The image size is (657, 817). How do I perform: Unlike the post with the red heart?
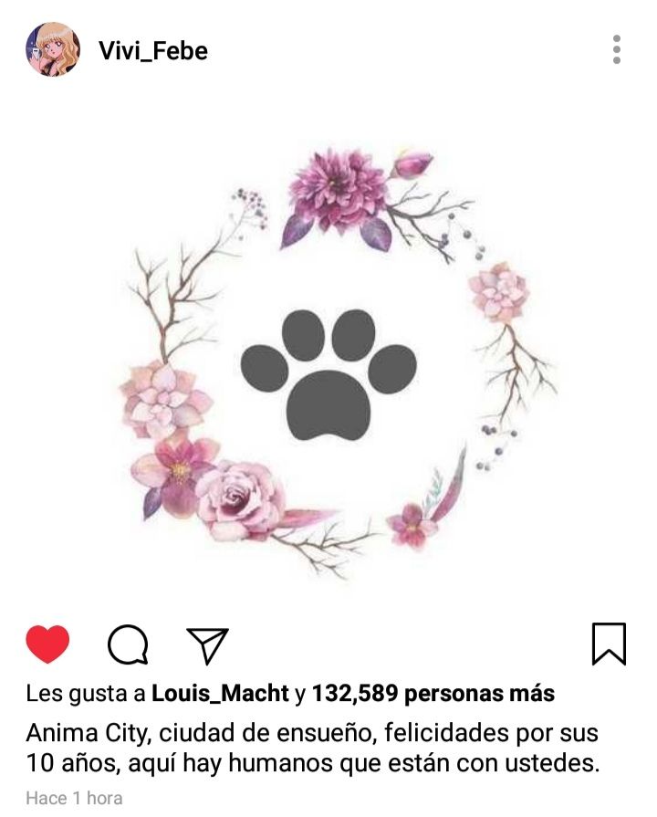click(x=47, y=644)
